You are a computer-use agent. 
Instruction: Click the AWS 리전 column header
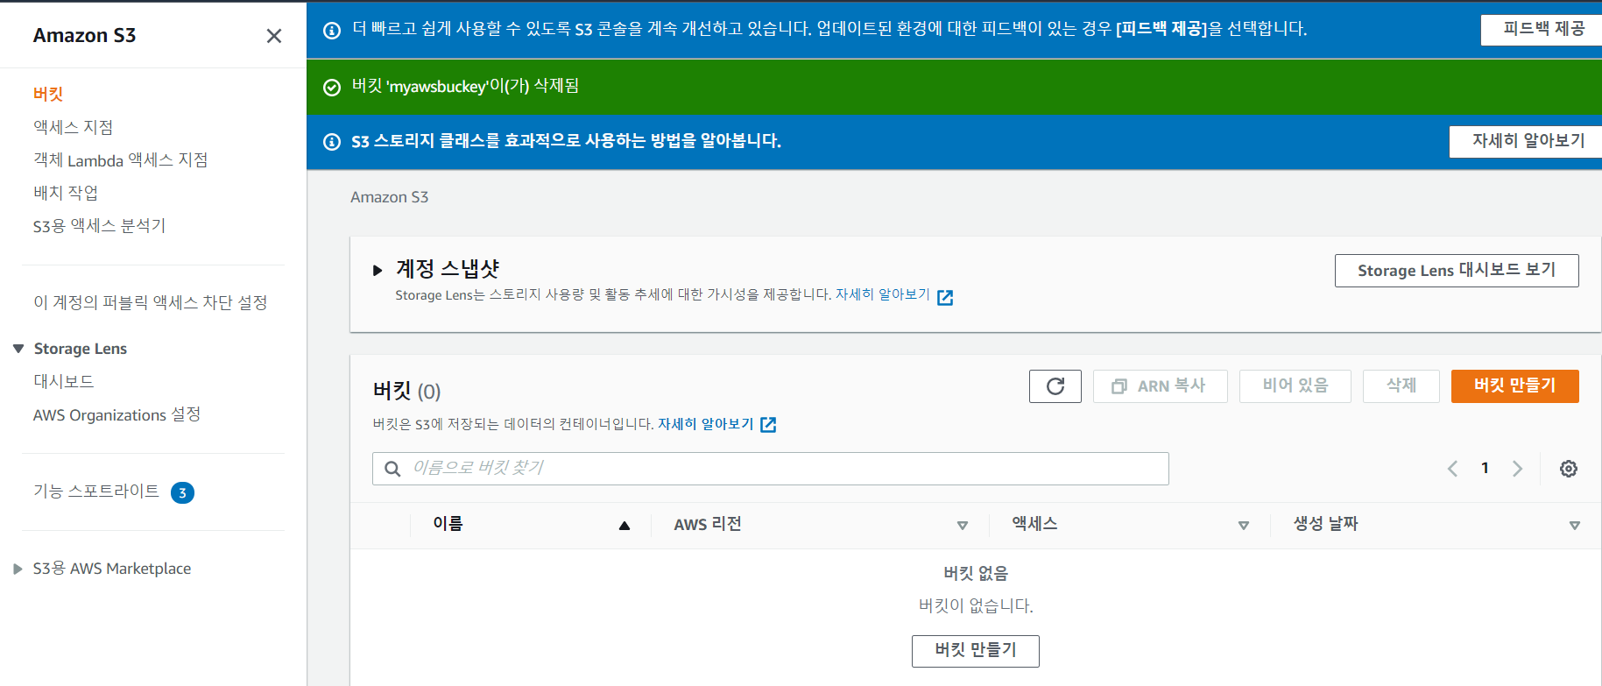click(708, 525)
